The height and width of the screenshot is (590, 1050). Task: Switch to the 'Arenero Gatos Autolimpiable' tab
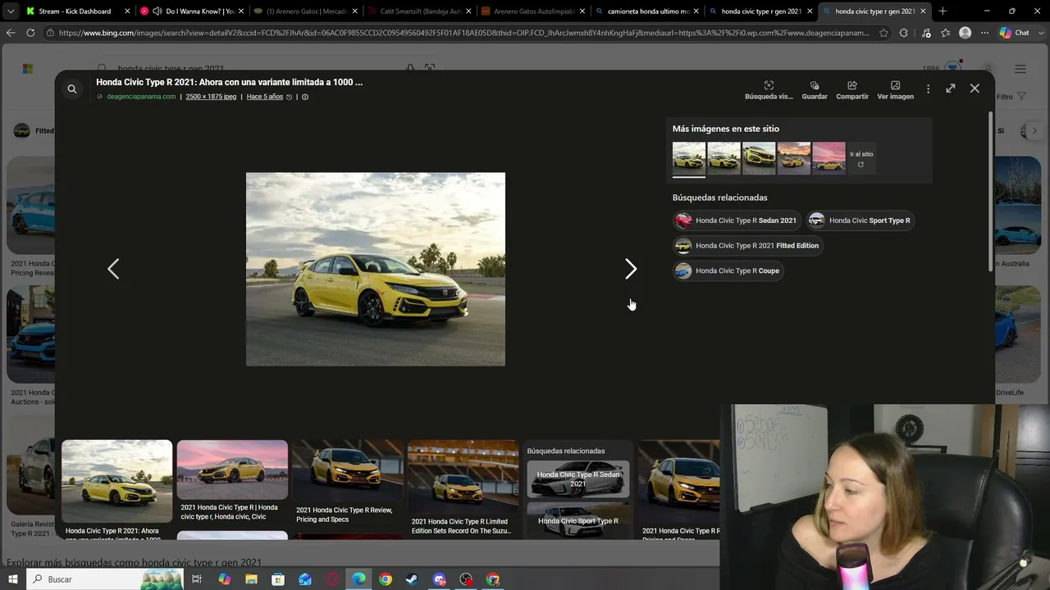point(532,11)
